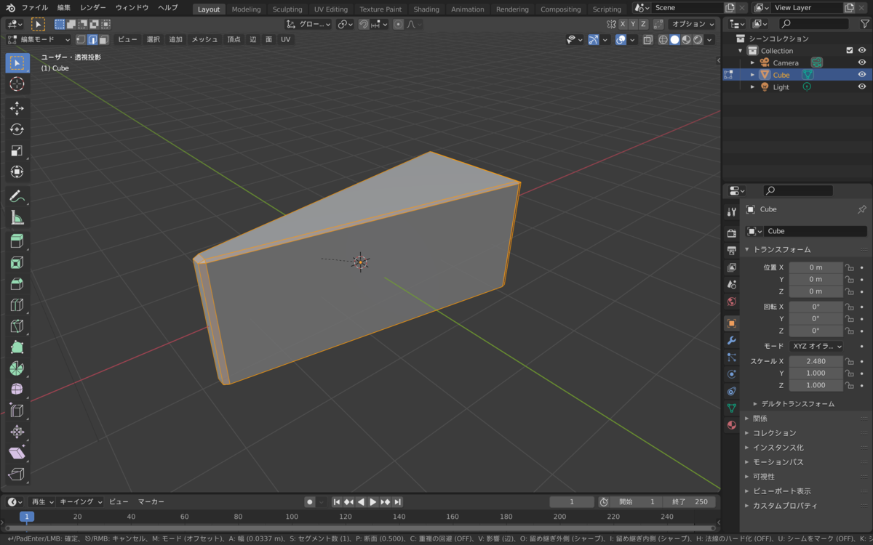This screenshot has height=545, width=873.
Task: Expand the Camera item in outliner
Action: click(753, 62)
